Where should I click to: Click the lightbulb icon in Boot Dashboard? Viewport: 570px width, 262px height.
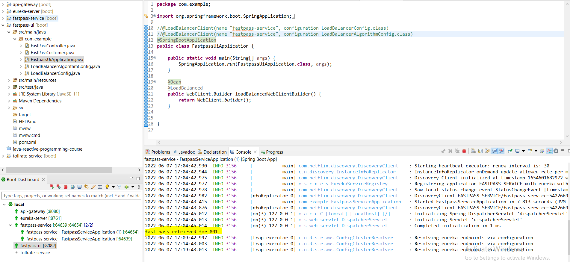tap(107, 187)
